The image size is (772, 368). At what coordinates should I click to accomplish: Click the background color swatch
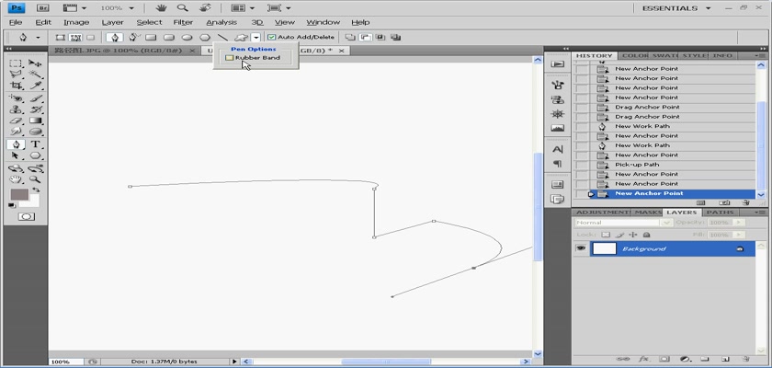point(33,201)
